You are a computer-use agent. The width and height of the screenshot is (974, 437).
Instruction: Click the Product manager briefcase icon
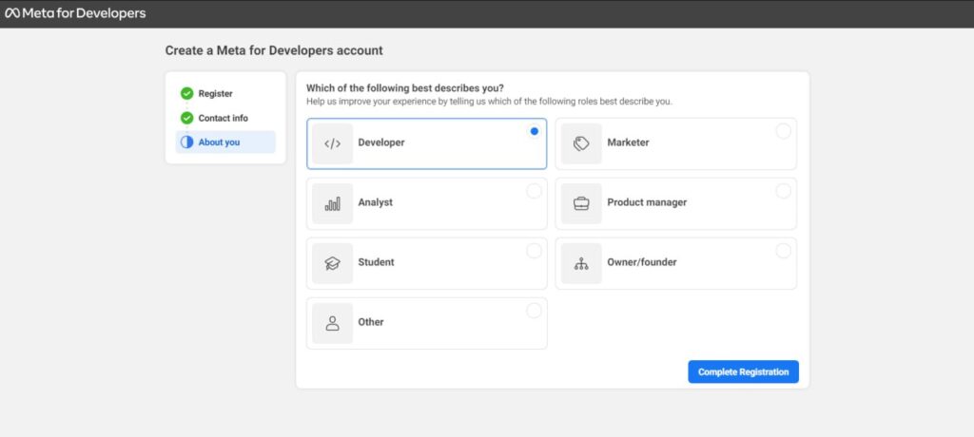(581, 203)
